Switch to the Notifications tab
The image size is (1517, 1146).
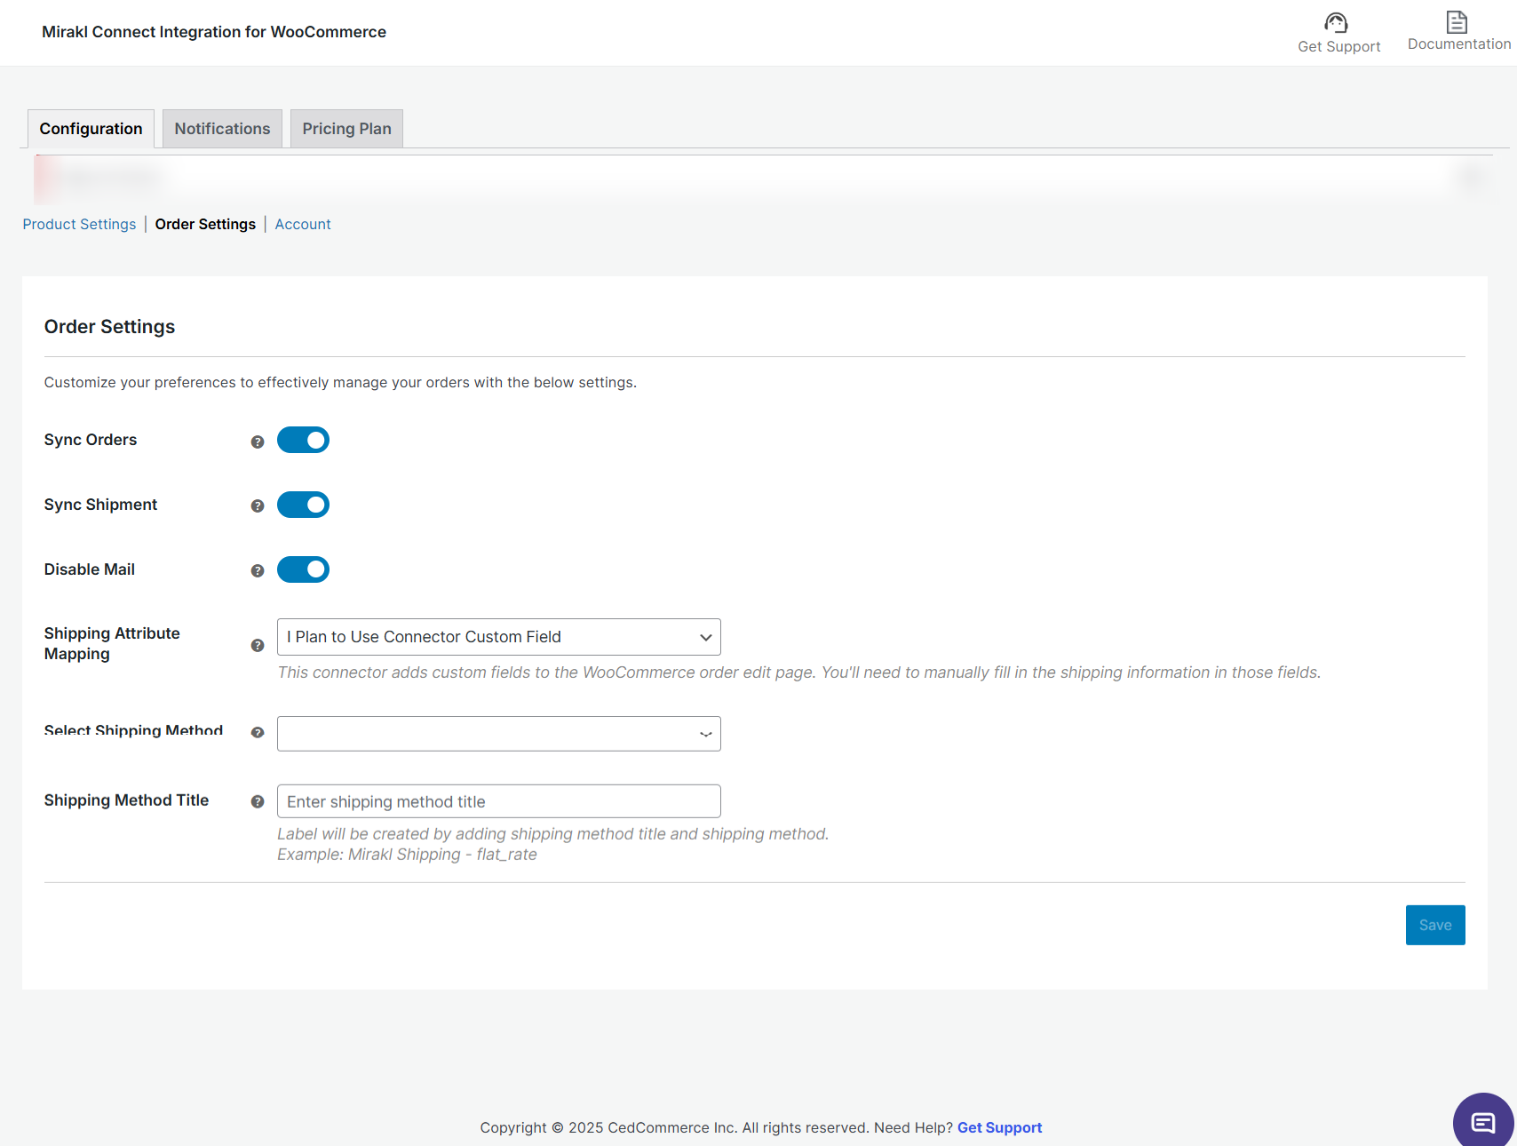tap(222, 129)
